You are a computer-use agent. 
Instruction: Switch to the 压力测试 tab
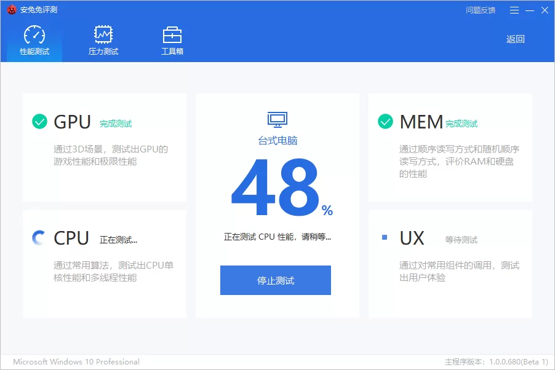point(102,40)
